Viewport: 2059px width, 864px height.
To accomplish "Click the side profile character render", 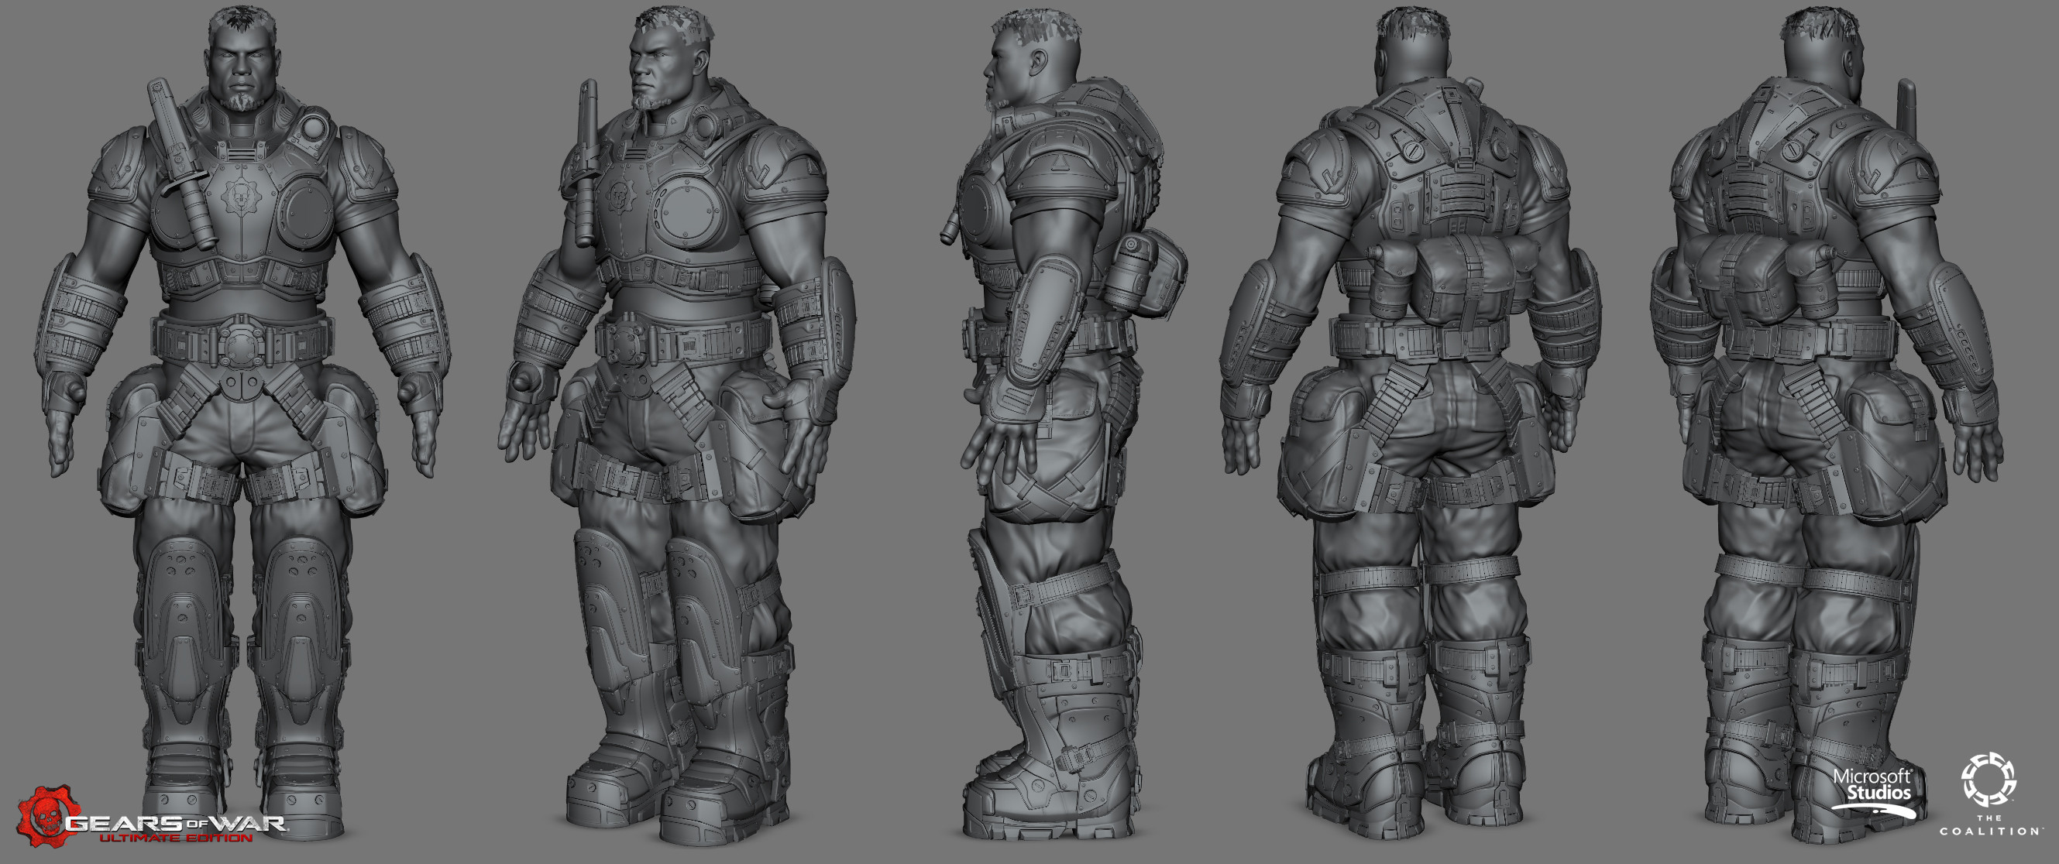I will click(x=1063, y=423).
